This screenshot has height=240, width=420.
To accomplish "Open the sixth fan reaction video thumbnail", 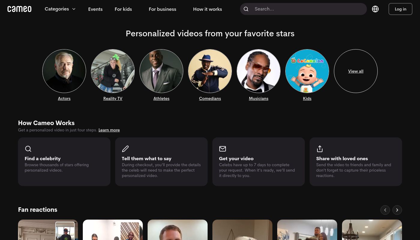I will click(372, 230).
